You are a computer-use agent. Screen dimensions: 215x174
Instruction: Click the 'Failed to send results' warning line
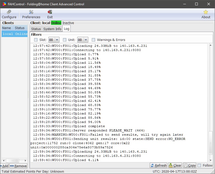[x=108, y=135]
